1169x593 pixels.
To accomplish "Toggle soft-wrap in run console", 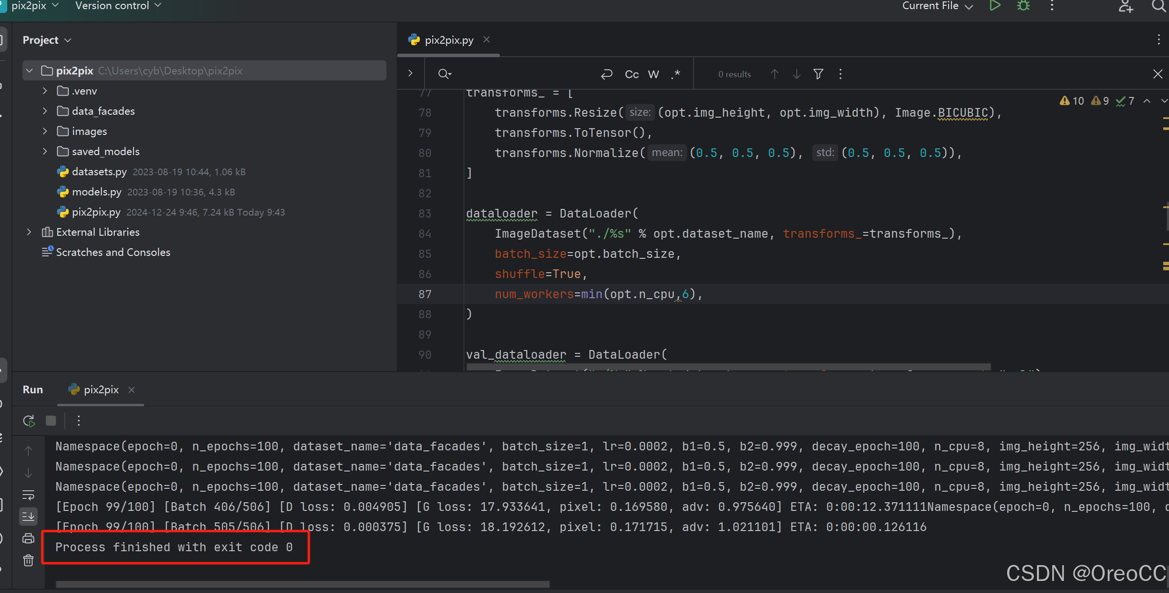I will 28,495.
